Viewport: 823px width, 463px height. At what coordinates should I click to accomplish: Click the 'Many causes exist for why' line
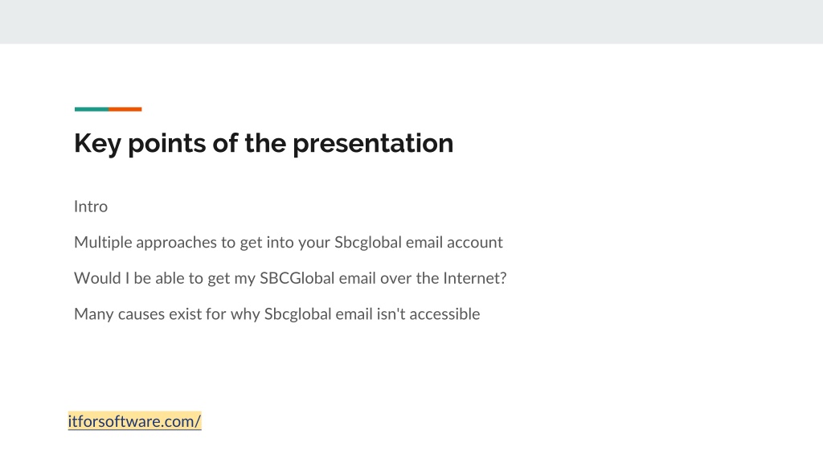(x=277, y=314)
